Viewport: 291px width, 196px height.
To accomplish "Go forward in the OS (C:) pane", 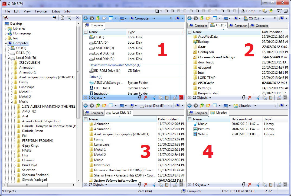I will tap(196, 18).
